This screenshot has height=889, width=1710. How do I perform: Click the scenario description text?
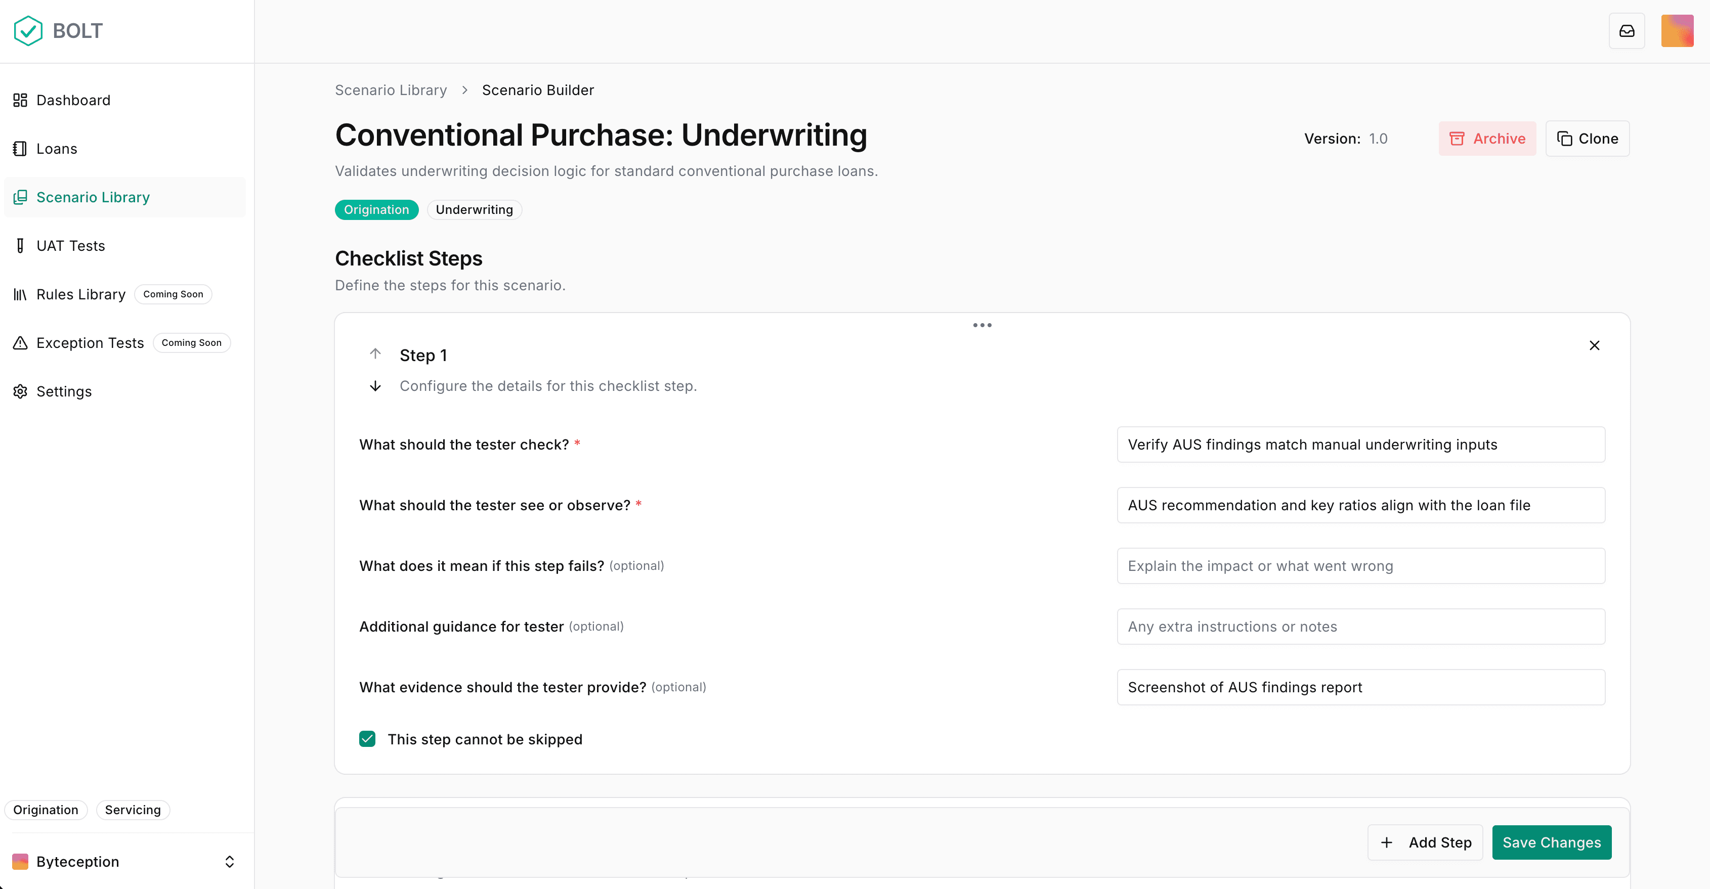pyautogui.click(x=606, y=171)
